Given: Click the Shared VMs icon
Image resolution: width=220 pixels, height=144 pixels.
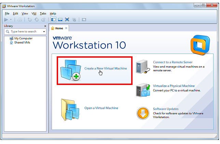Looking at the screenshot, I should tap(11, 43).
